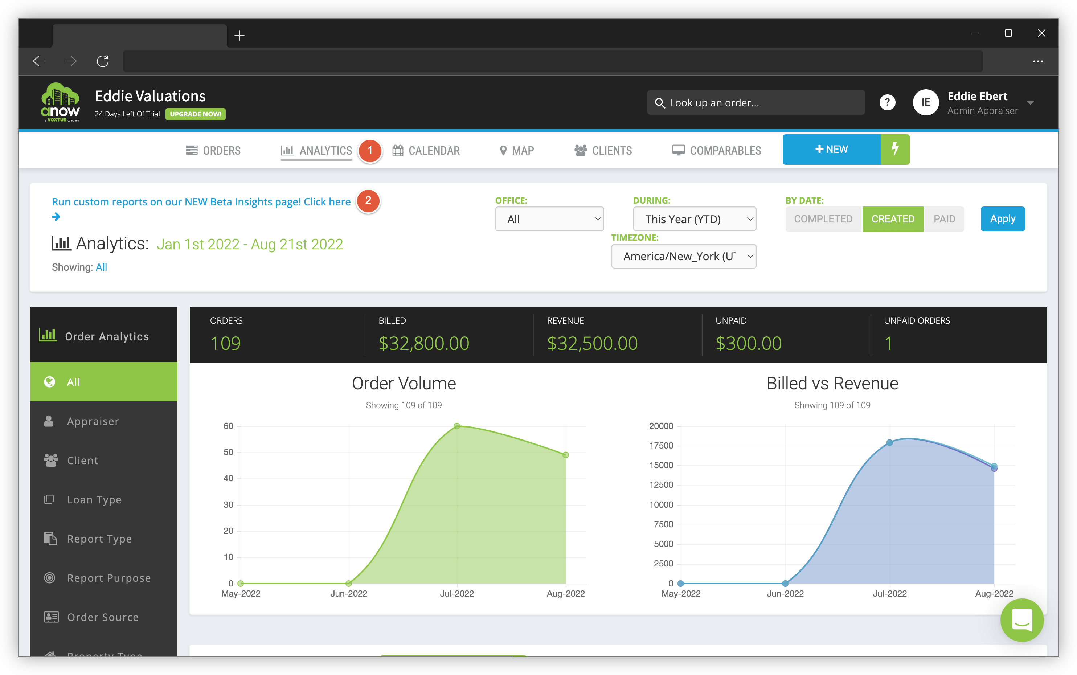Click the help question mark icon

(x=887, y=102)
